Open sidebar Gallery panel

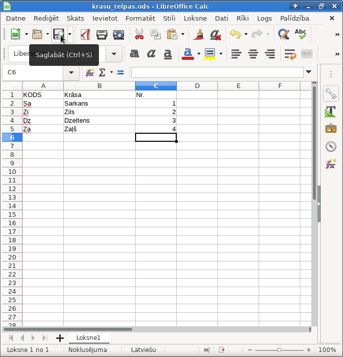click(331, 129)
